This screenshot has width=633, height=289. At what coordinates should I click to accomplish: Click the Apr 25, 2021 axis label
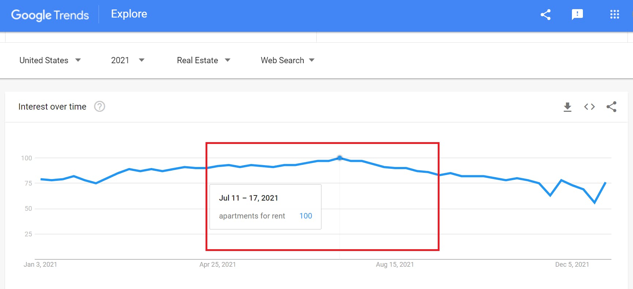218,265
